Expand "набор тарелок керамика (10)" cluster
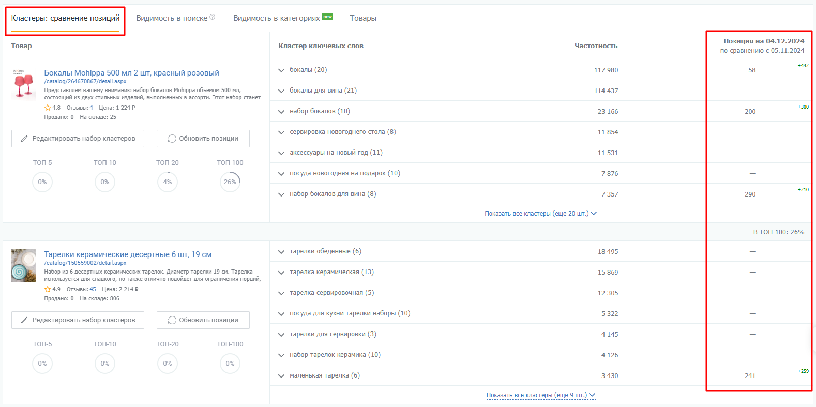 tap(281, 355)
